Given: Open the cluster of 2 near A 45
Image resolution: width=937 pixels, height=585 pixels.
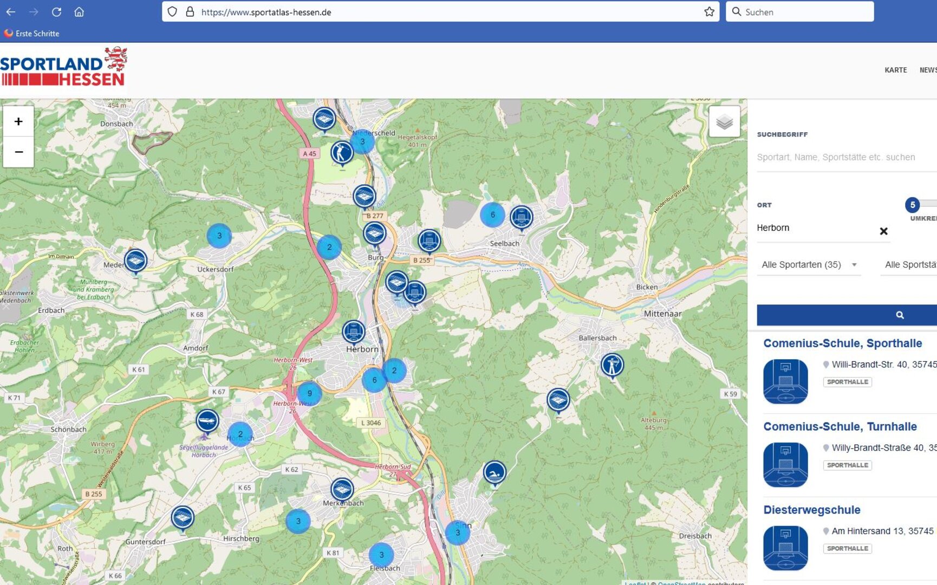Looking at the screenshot, I should click(329, 248).
